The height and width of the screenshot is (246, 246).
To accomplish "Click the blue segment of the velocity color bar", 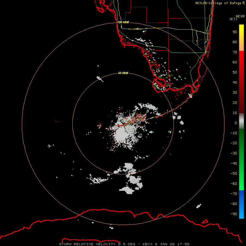I will point(241,204).
